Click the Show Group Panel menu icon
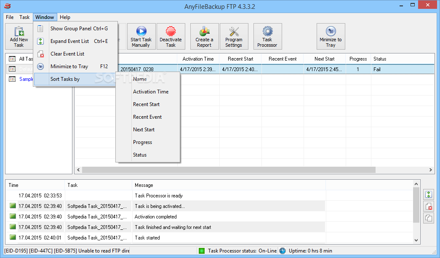Image resolution: width=440 pixels, height=258 pixels. tap(40, 29)
